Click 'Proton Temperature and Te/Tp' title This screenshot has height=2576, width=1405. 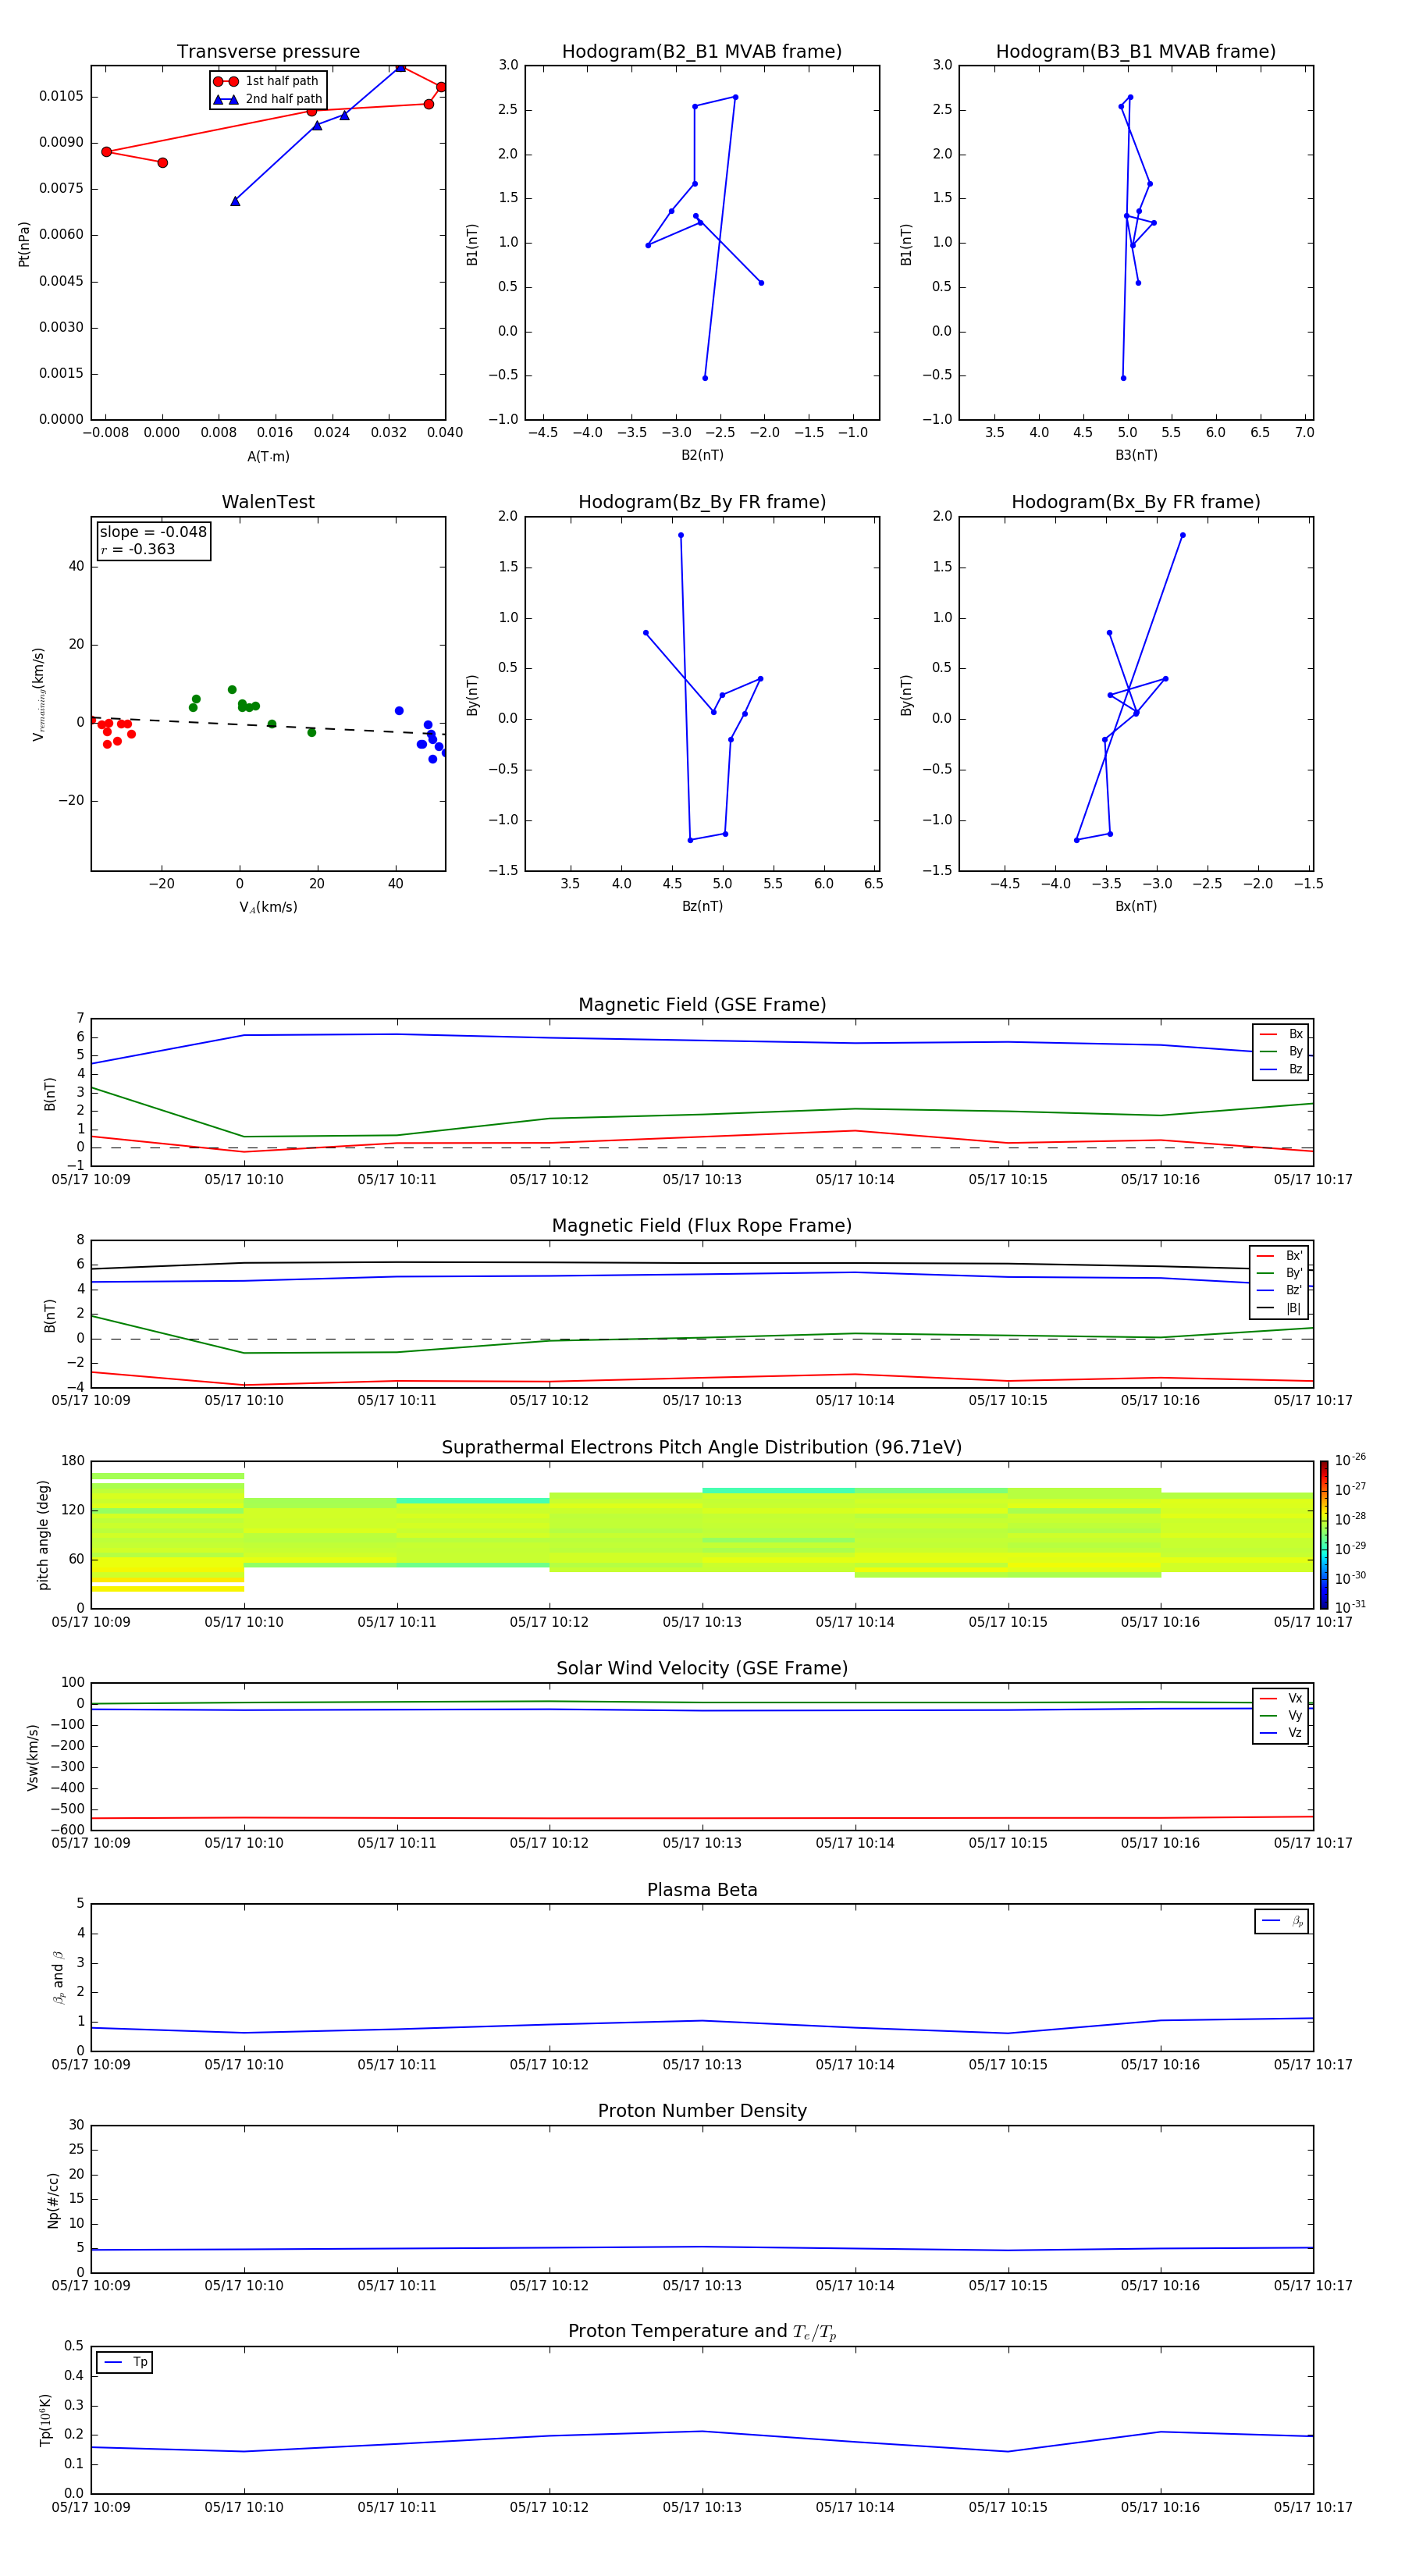701,2332
